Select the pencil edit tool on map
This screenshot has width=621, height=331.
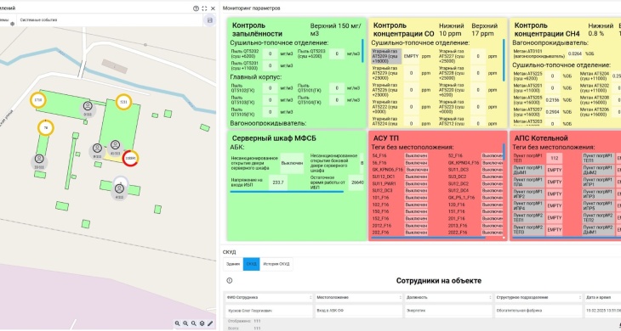(210, 323)
